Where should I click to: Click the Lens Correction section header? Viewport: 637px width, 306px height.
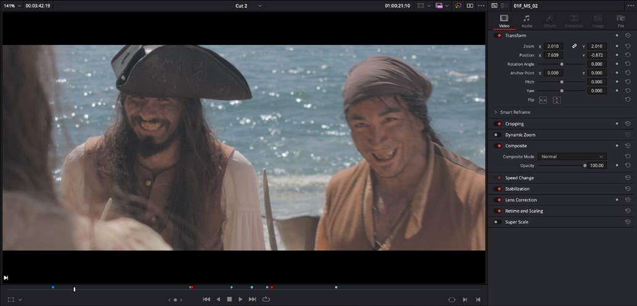(x=521, y=200)
